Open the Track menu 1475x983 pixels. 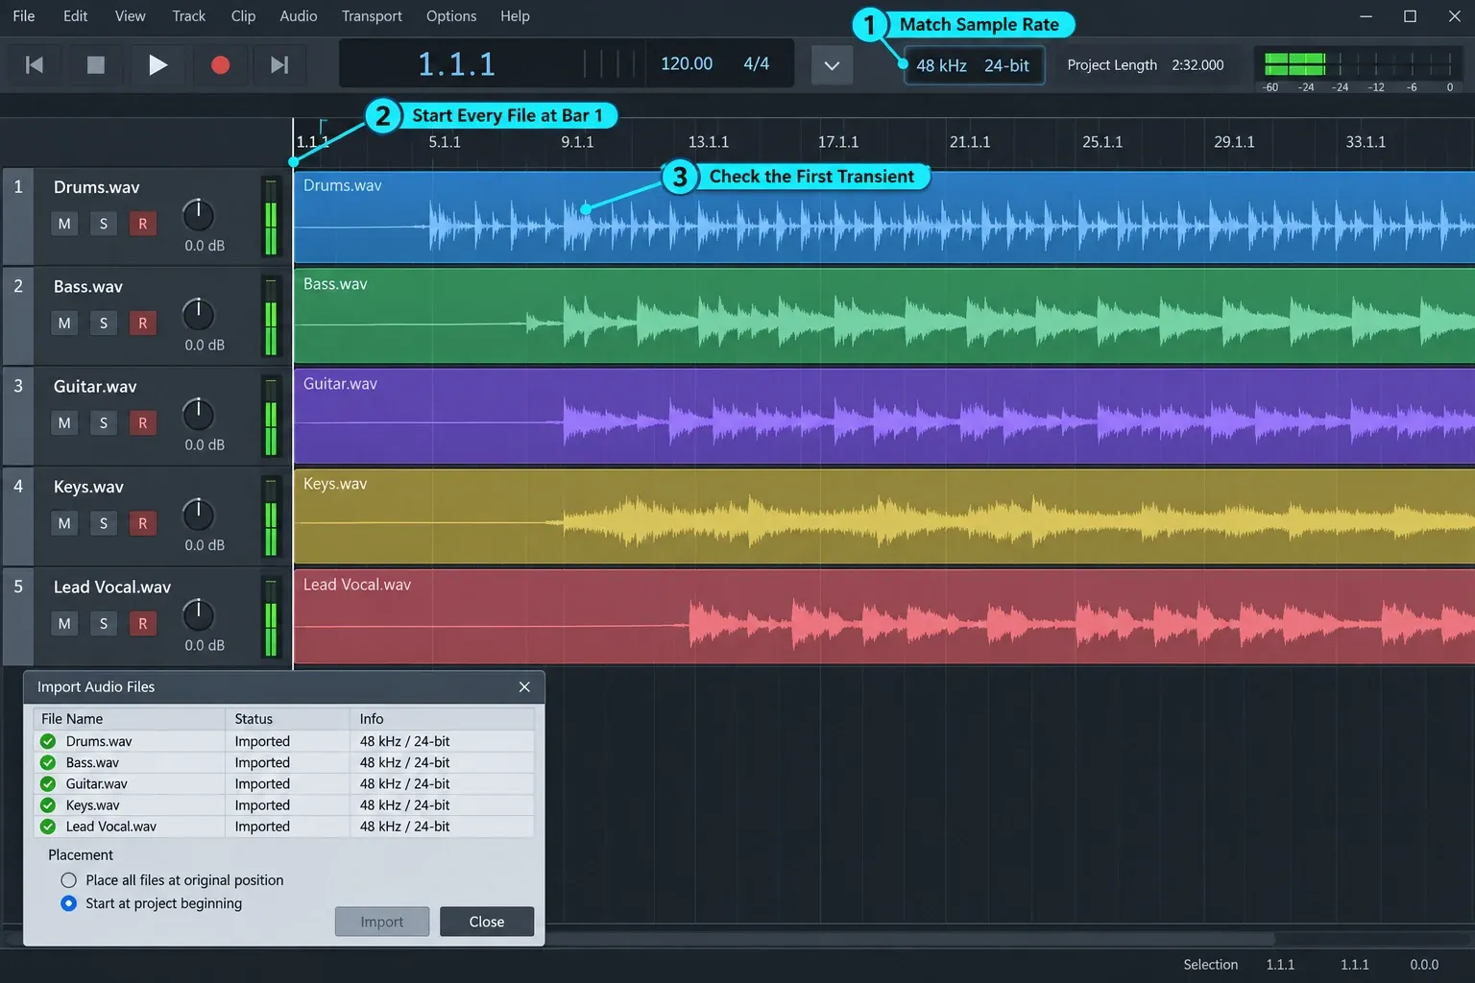click(189, 16)
